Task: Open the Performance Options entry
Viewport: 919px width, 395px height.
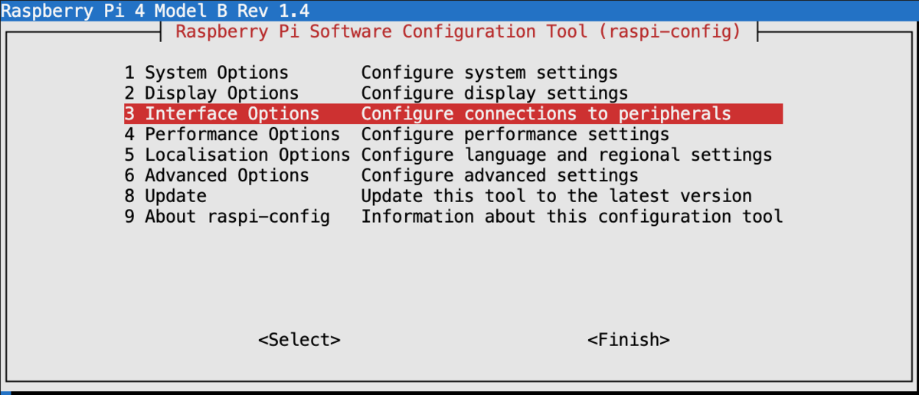Action: click(232, 135)
